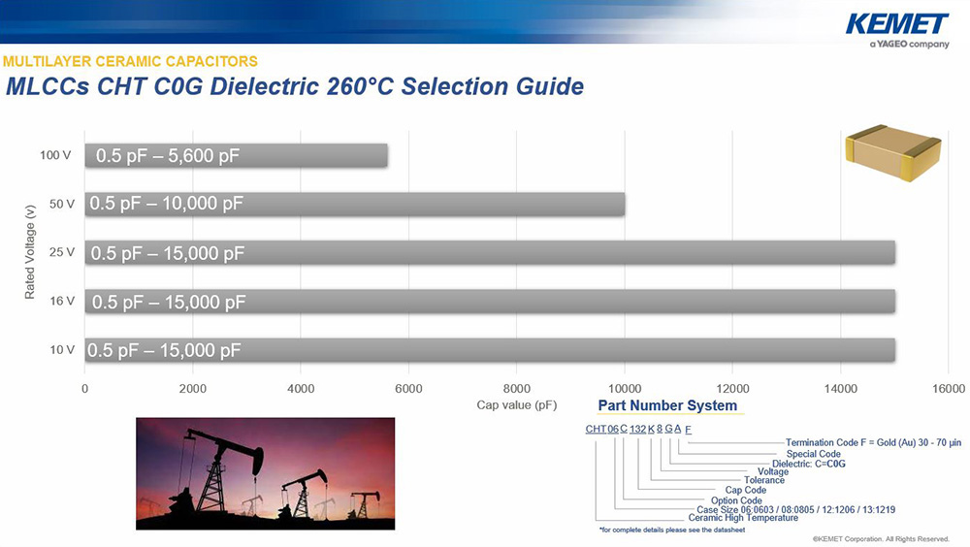Click the Rated Voltage axis title
The width and height of the screenshot is (970, 547).
(x=29, y=251)
